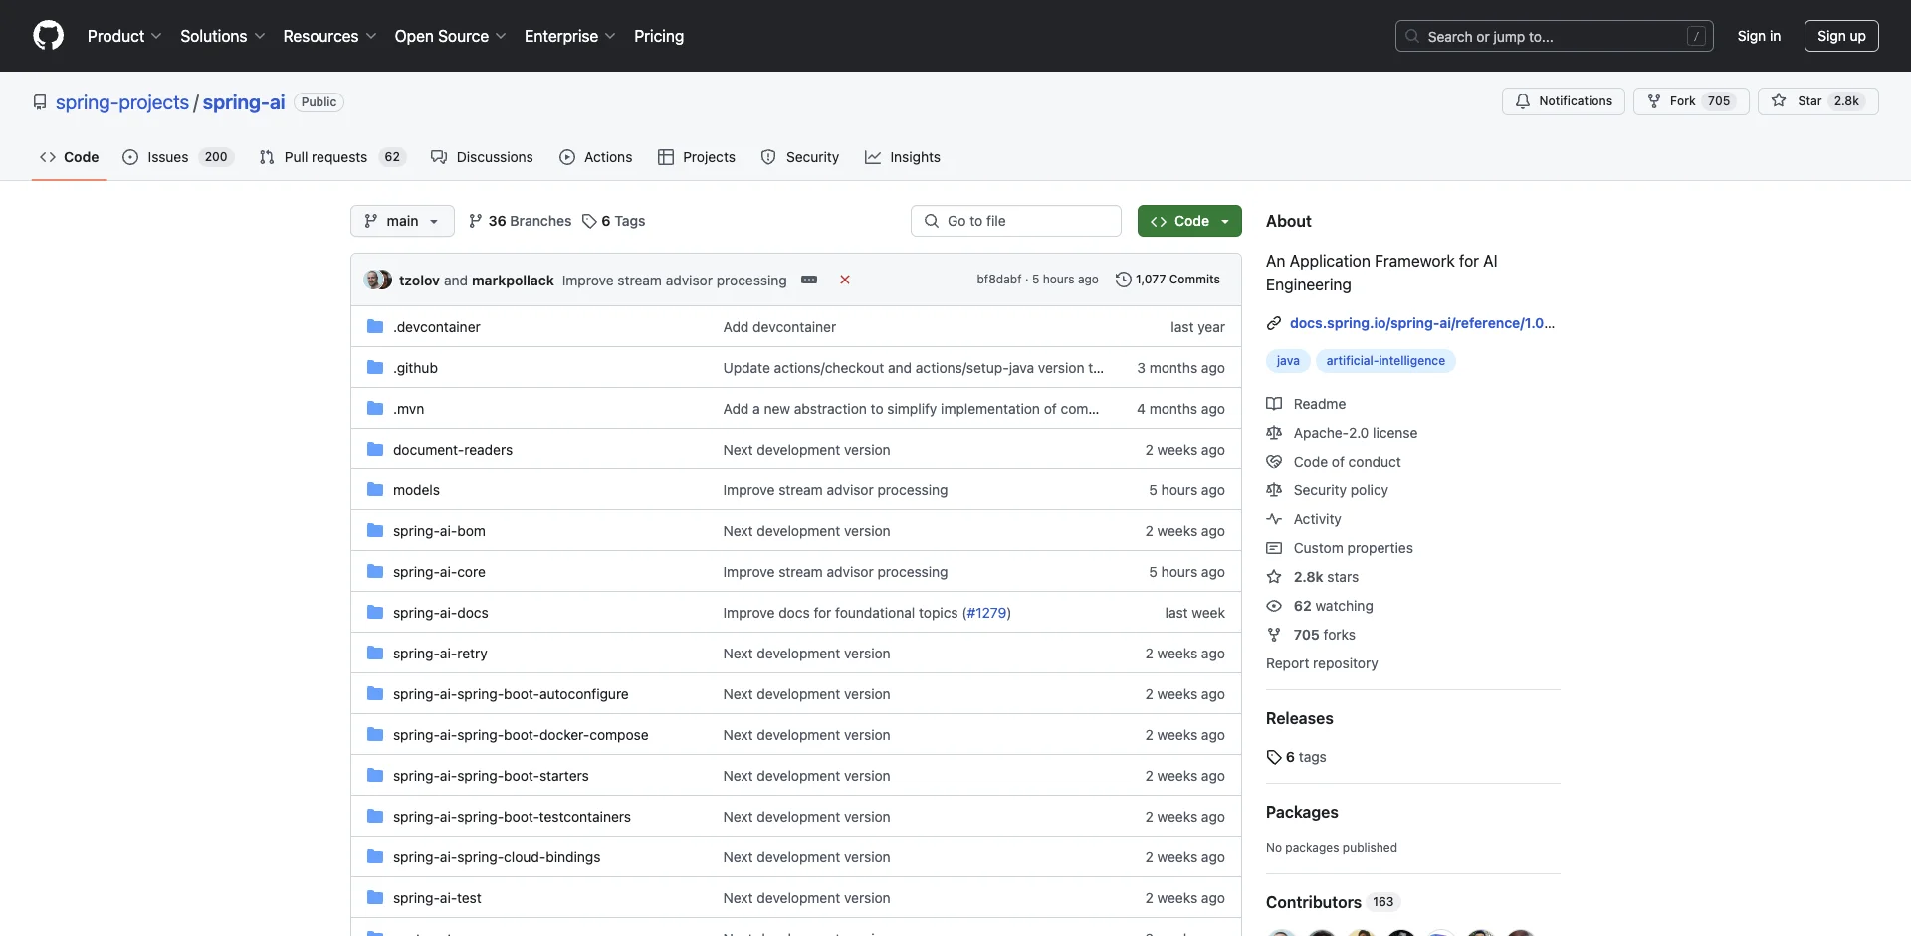
Task: Click the Sign up button
Action: tap(1841, 36)
